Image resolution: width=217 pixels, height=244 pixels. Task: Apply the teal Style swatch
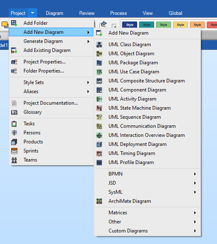pyautogui.click(x=146, y=25)
